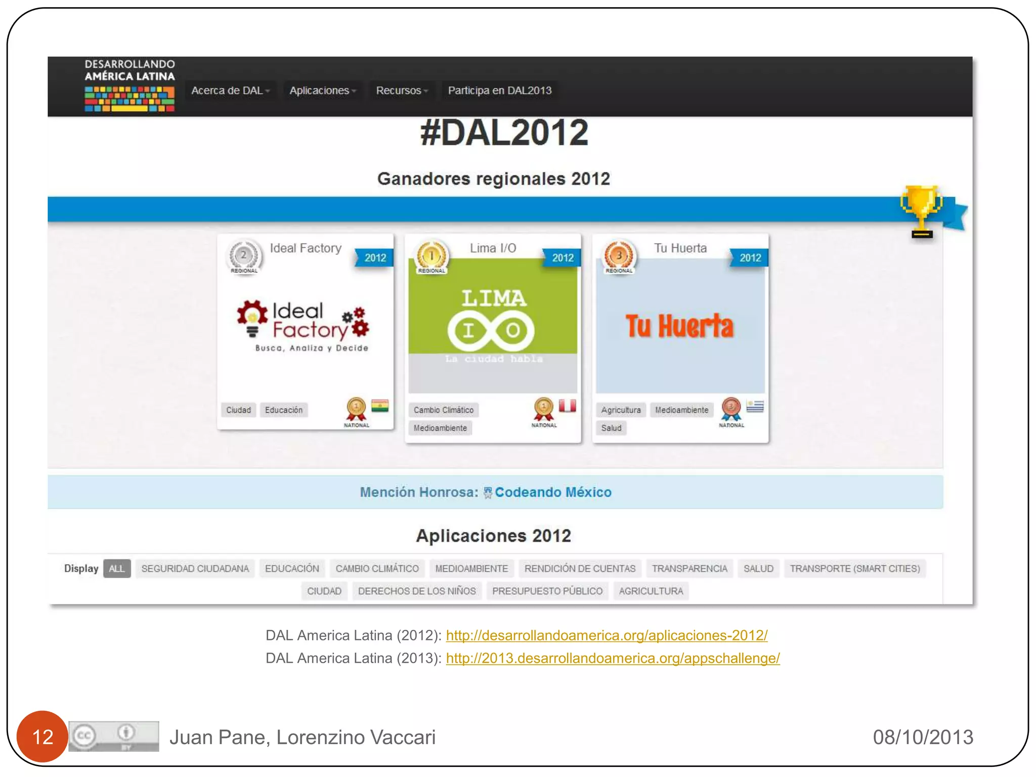1036x777 pixels.
Task: Click the Peru flag on Lima I/O
Action: [568, 406]
